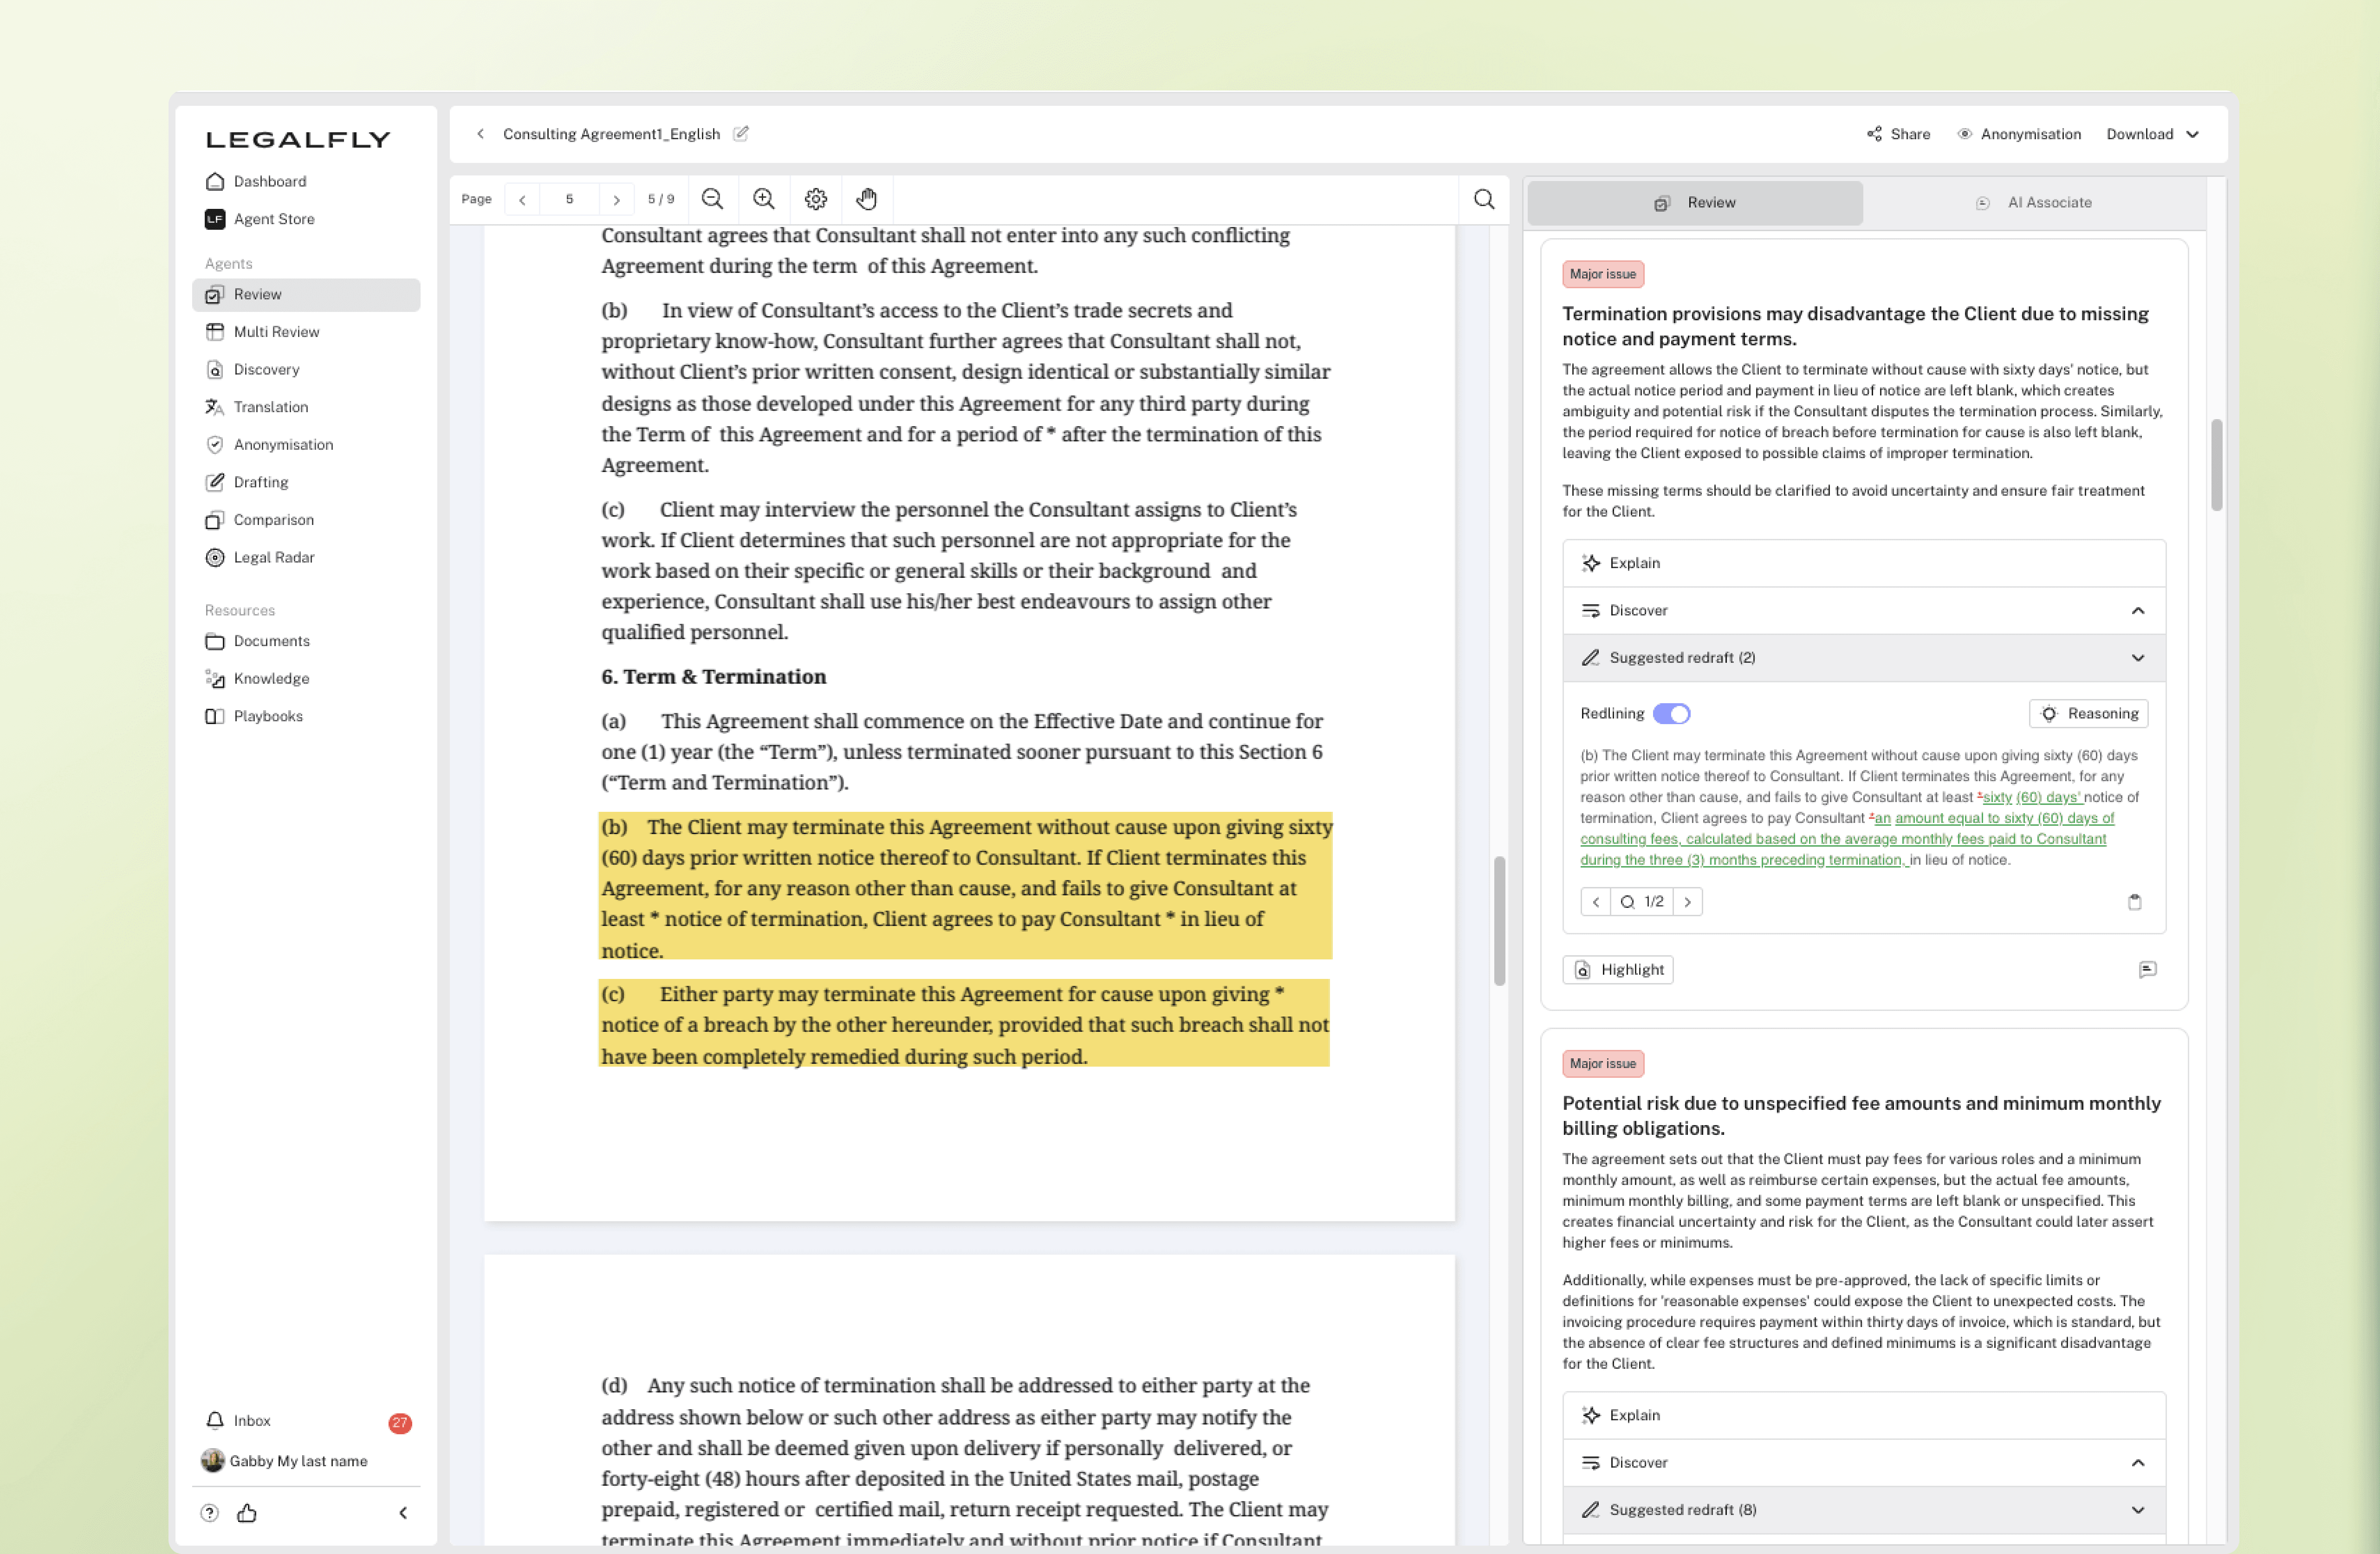This screenshot has height=1554, width=2380.
Task: Expand Suggested redraft (8) section
Action: point(2137,1510)
